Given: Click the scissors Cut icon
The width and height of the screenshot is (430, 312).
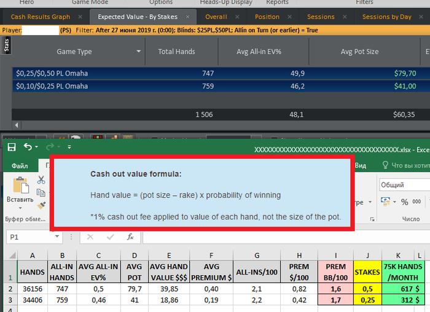Looking at the screenshot, I should pyautogui.click(x=41, y=180).
